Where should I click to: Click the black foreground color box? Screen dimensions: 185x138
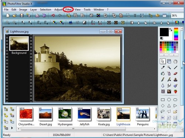[x=164, y=32]
